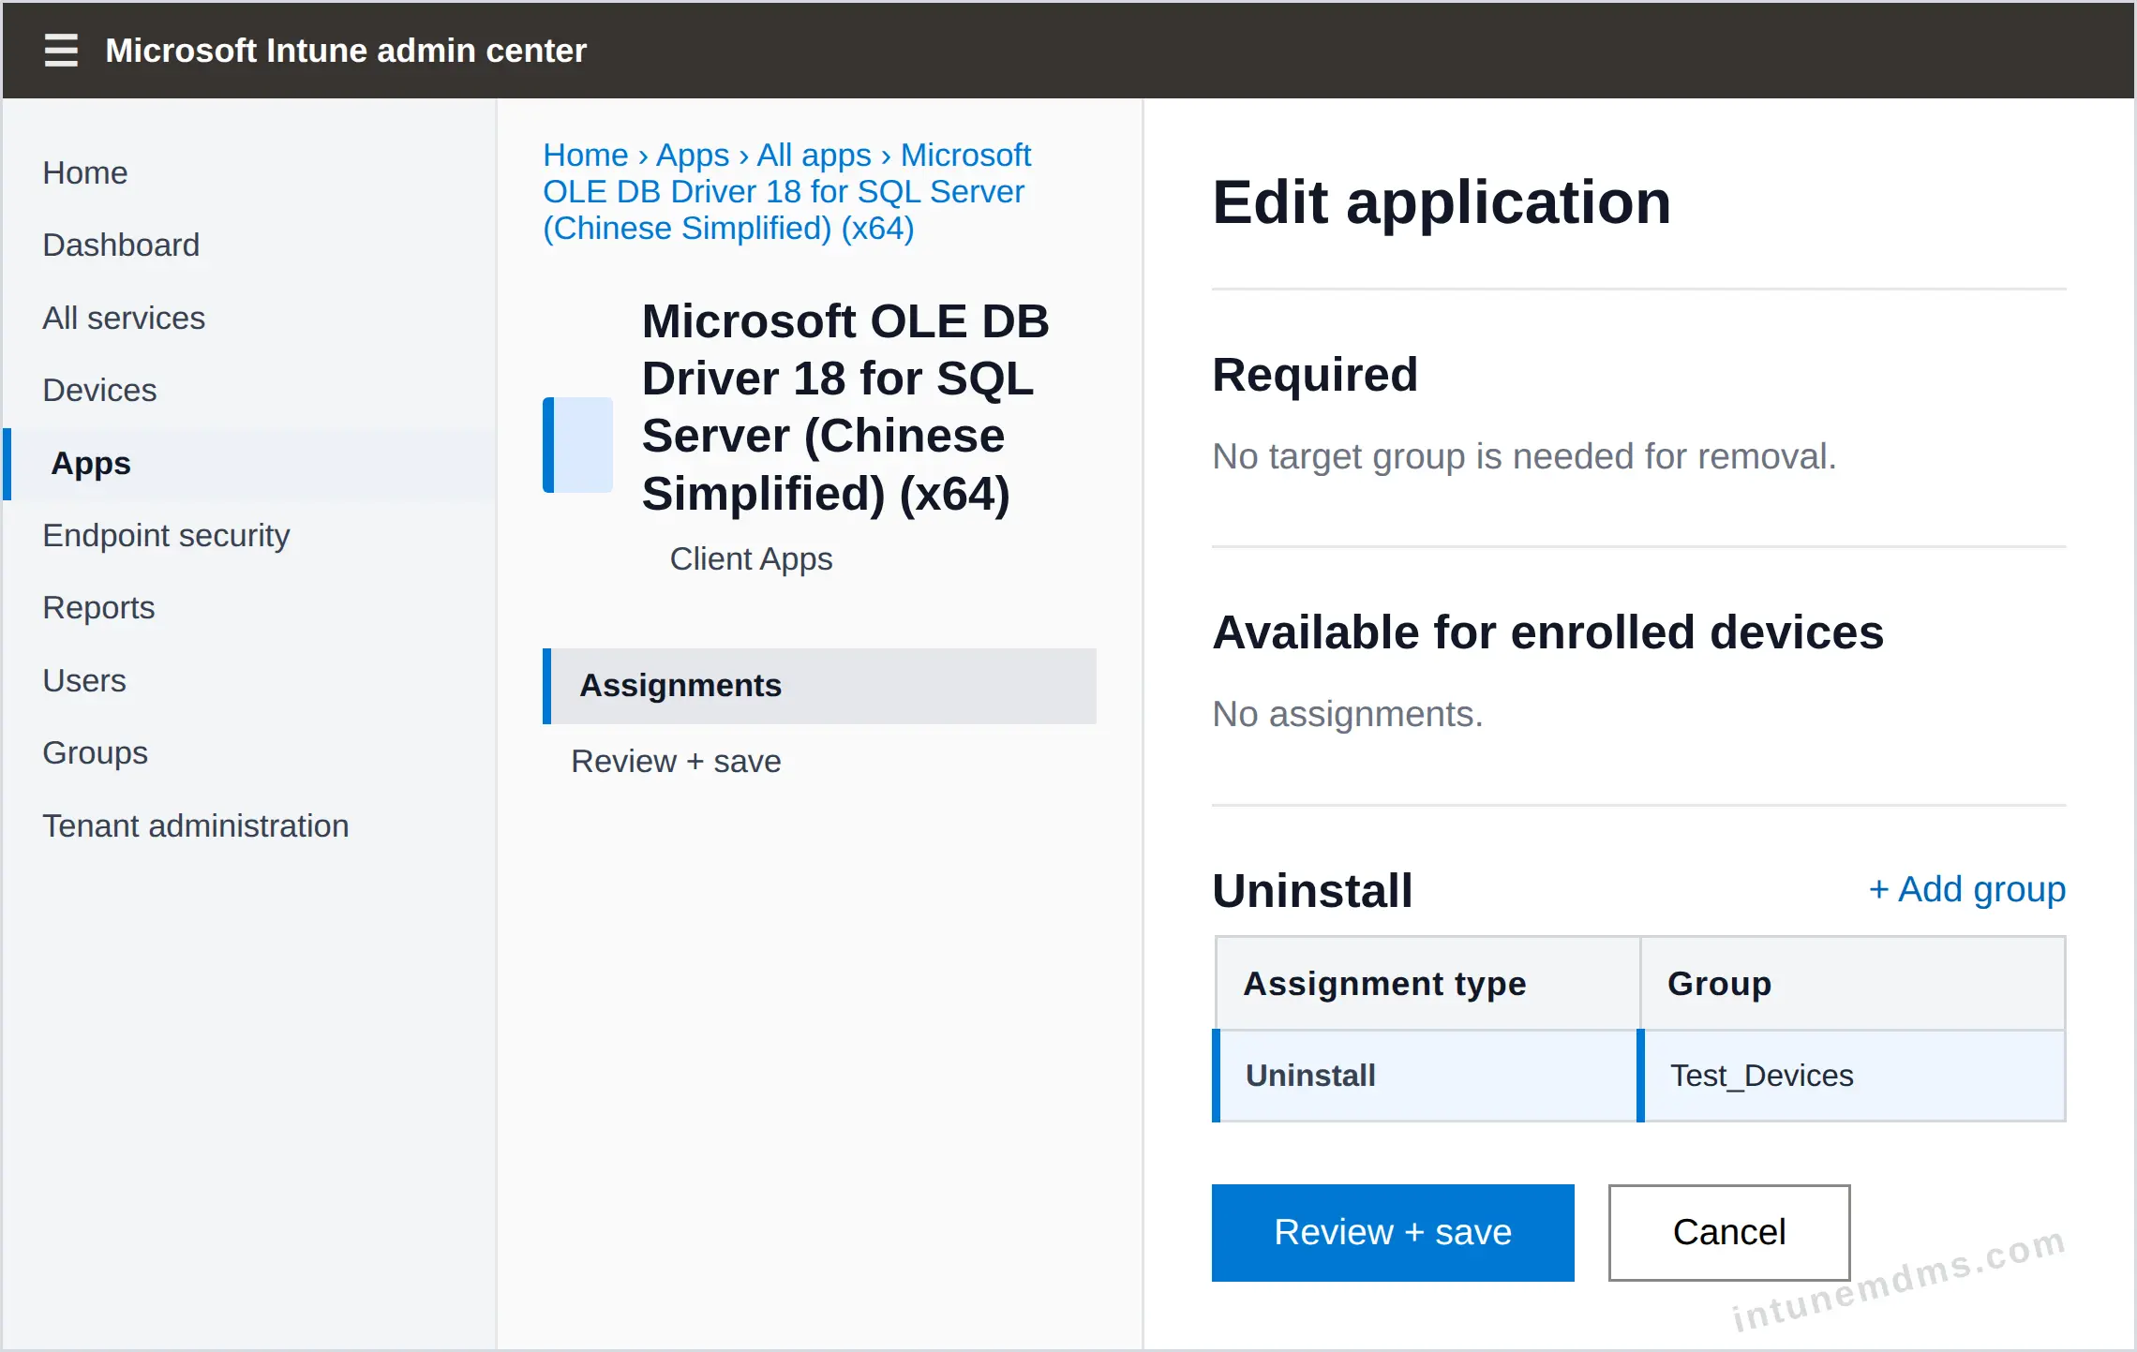Click the Uninstall section heading
This screenshot has width=2137, height=1352.
point(1312,890)
